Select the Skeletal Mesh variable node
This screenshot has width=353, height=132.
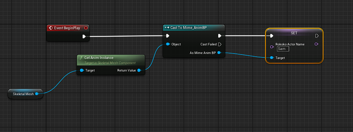tap(25, 94)
